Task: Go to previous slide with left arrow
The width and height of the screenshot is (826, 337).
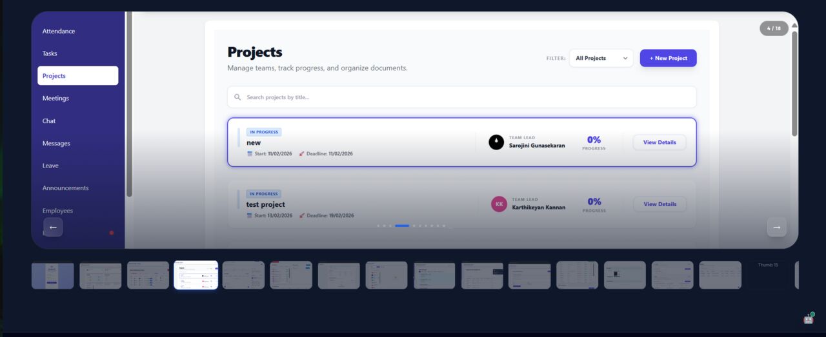Action: (53, 227)
